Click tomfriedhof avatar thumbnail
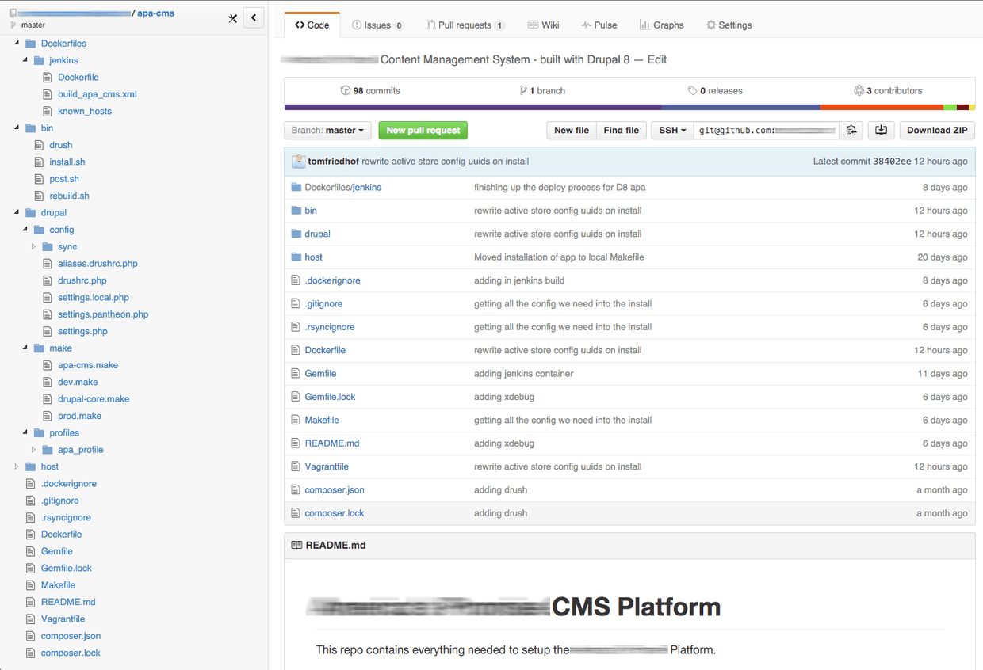 point(299,162)
